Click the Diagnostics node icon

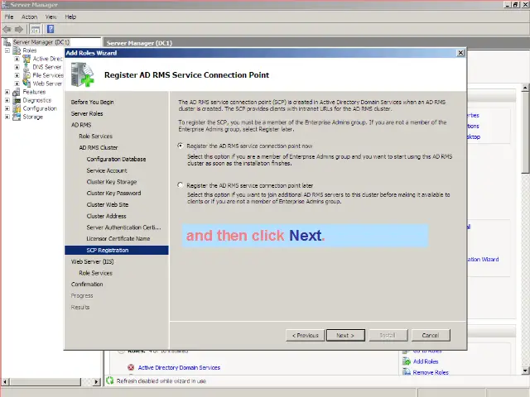click(17, 100)
